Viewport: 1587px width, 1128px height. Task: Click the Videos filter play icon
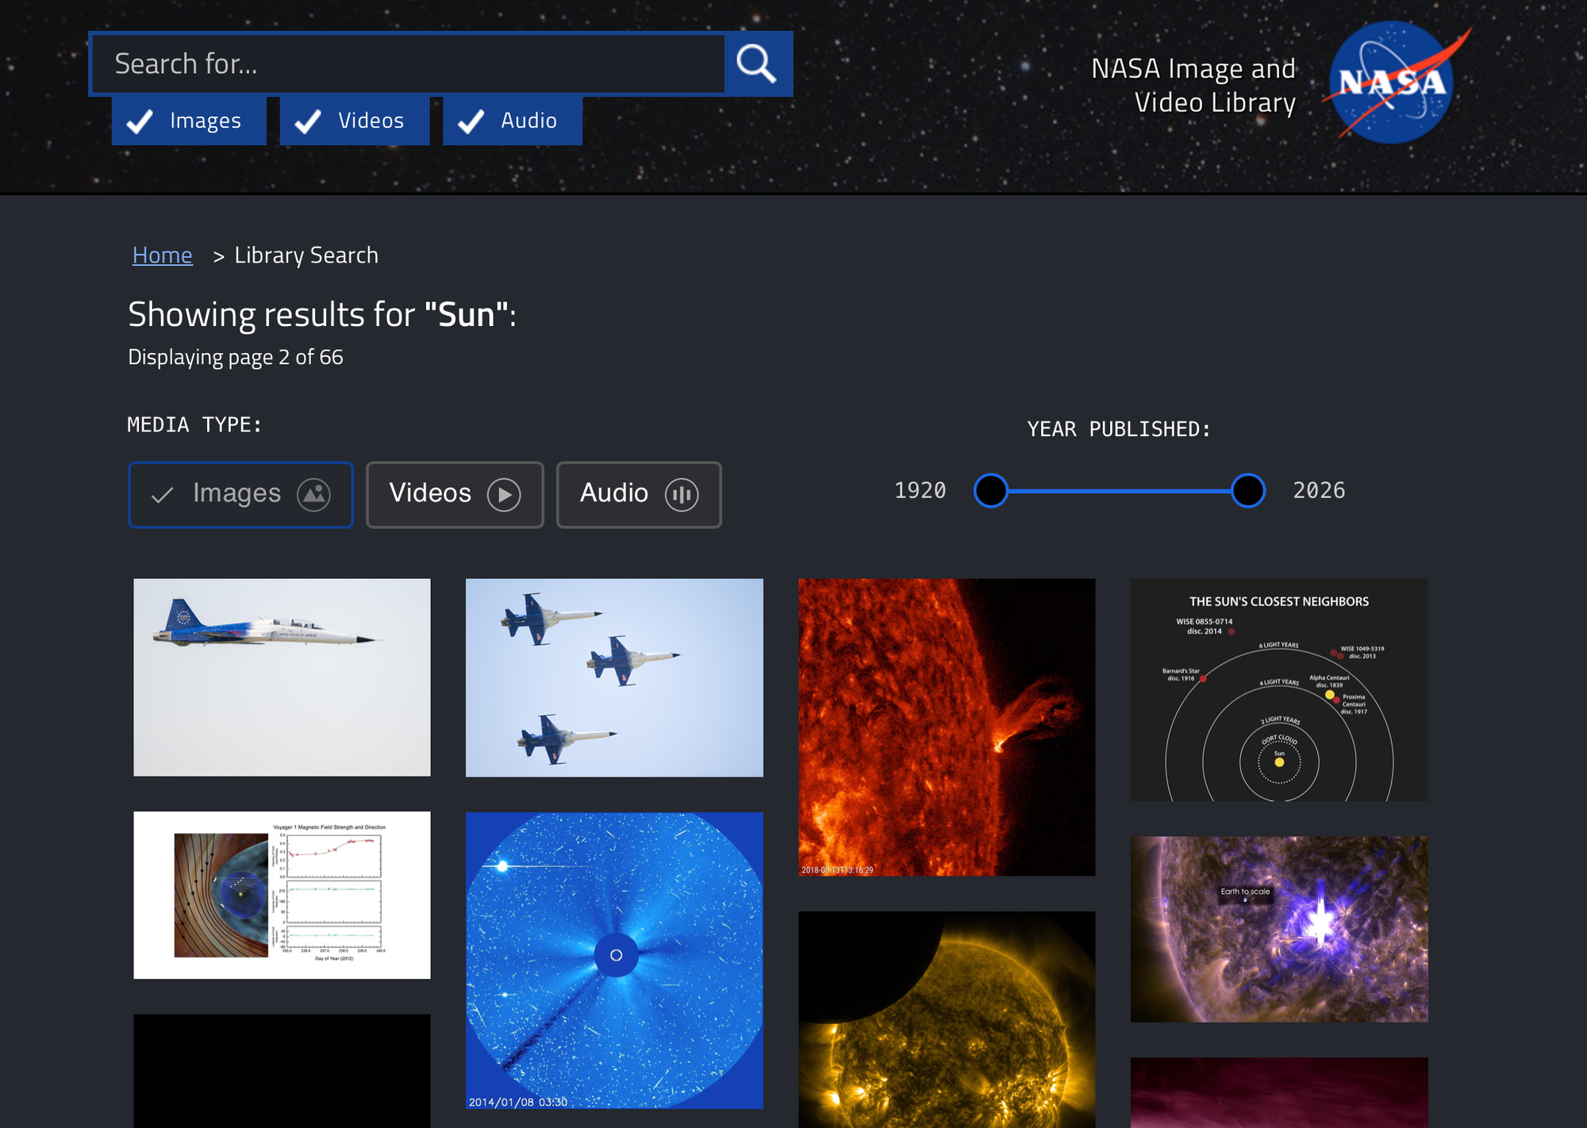pos(504,495)
